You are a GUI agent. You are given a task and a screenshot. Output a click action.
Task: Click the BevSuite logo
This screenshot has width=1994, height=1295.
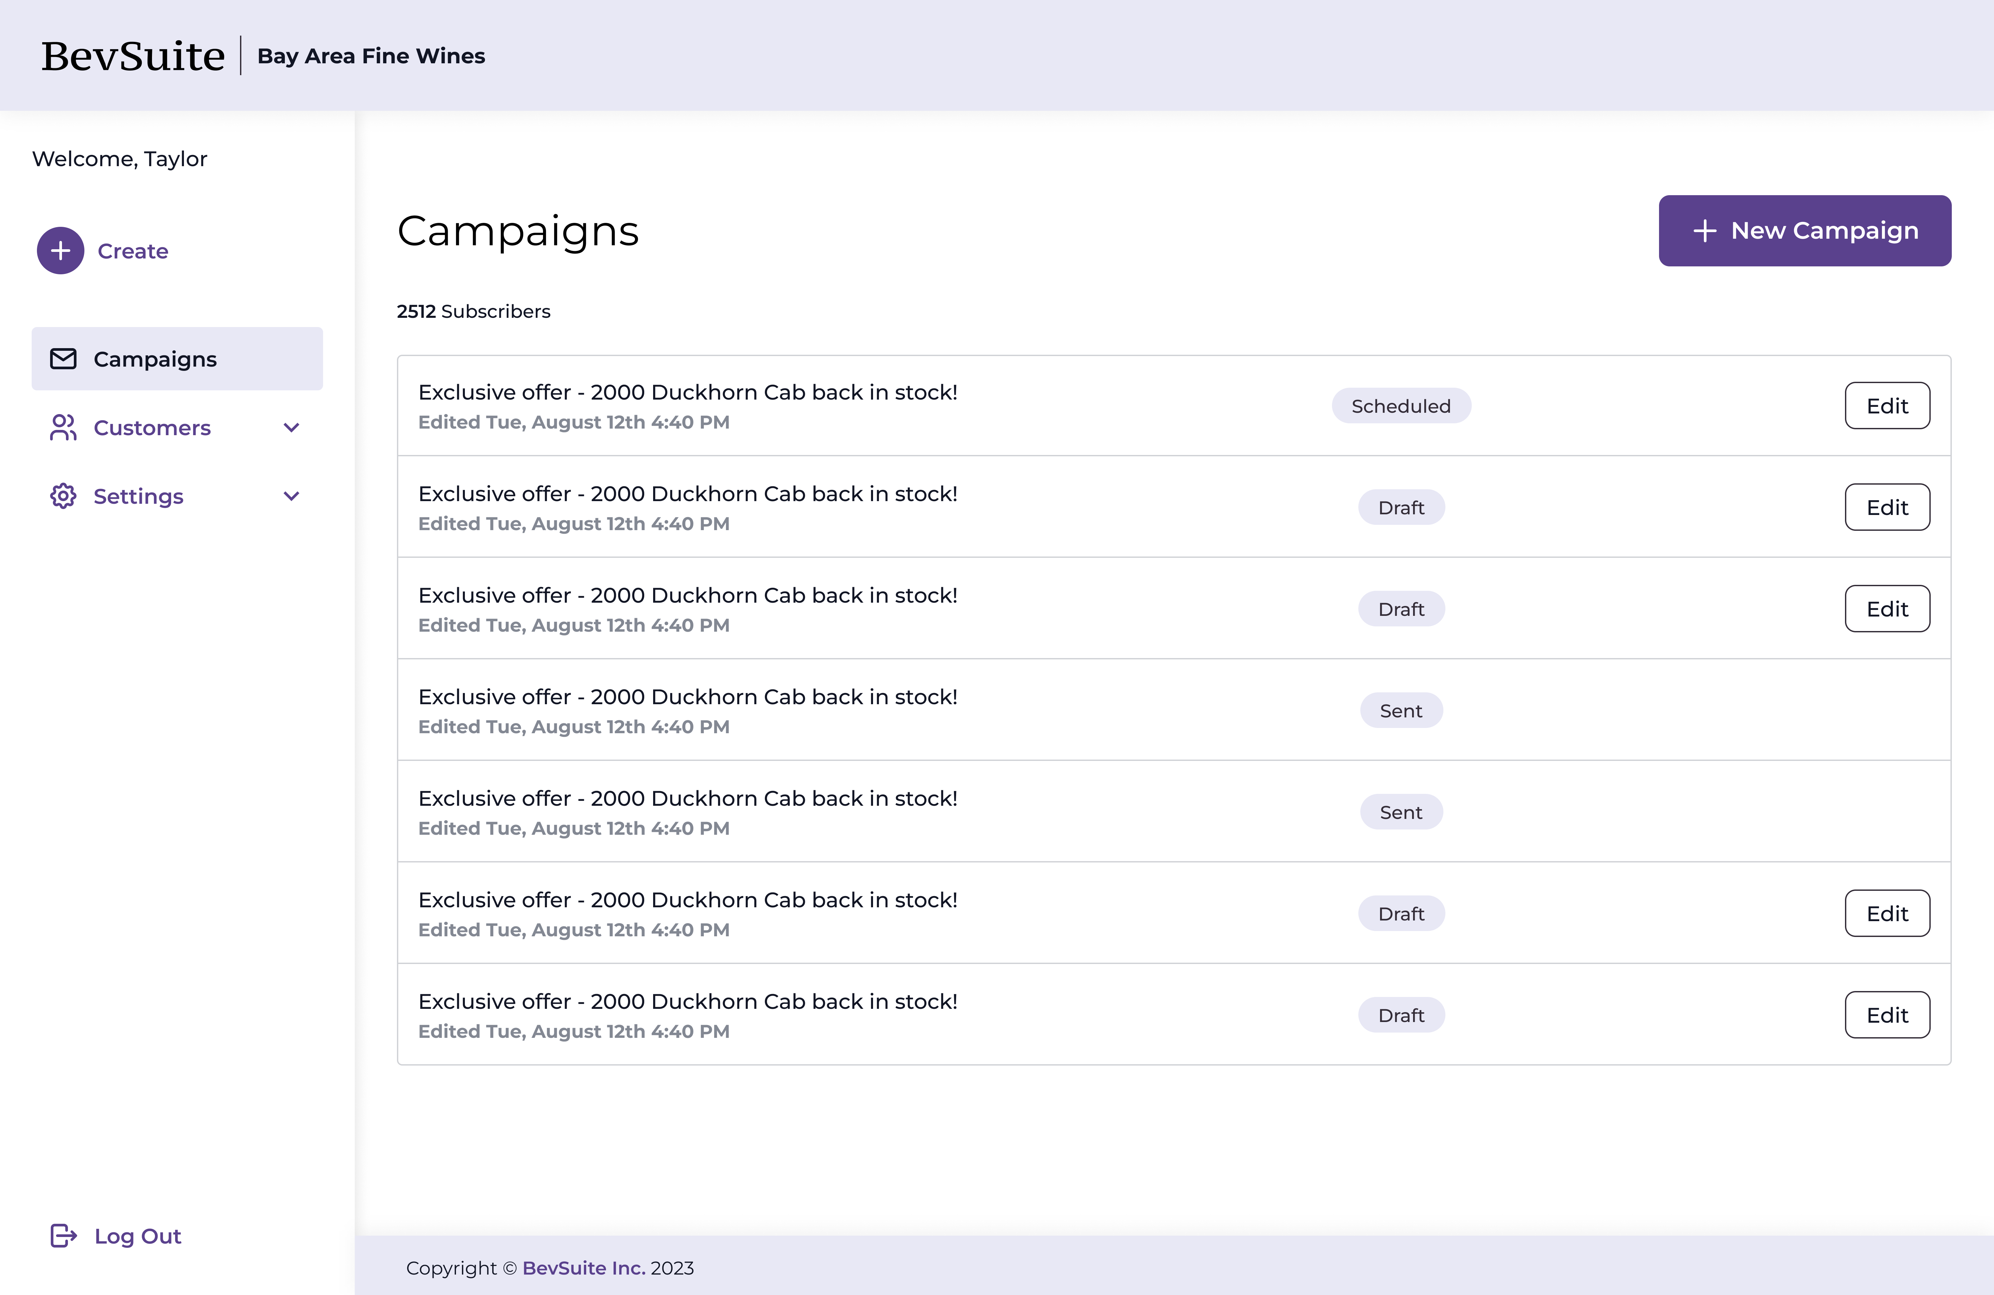(133, 56)
